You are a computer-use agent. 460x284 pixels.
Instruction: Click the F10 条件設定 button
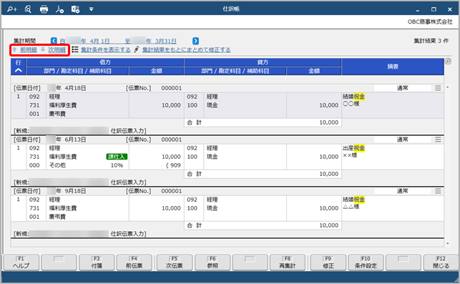click(x=366, y=263)
